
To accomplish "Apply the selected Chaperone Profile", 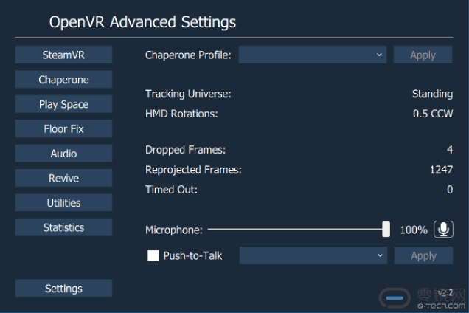I will (x=423, y=55).
